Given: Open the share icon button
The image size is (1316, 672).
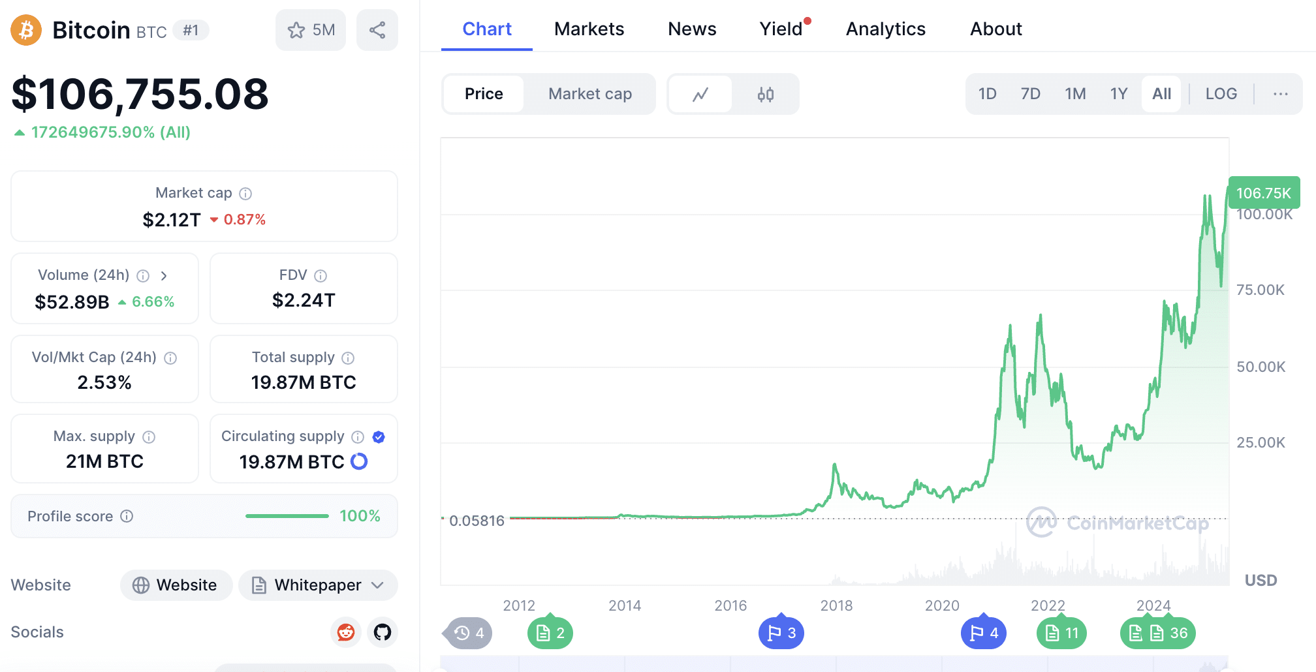Looking at the screenshot, I should (377, 30).
